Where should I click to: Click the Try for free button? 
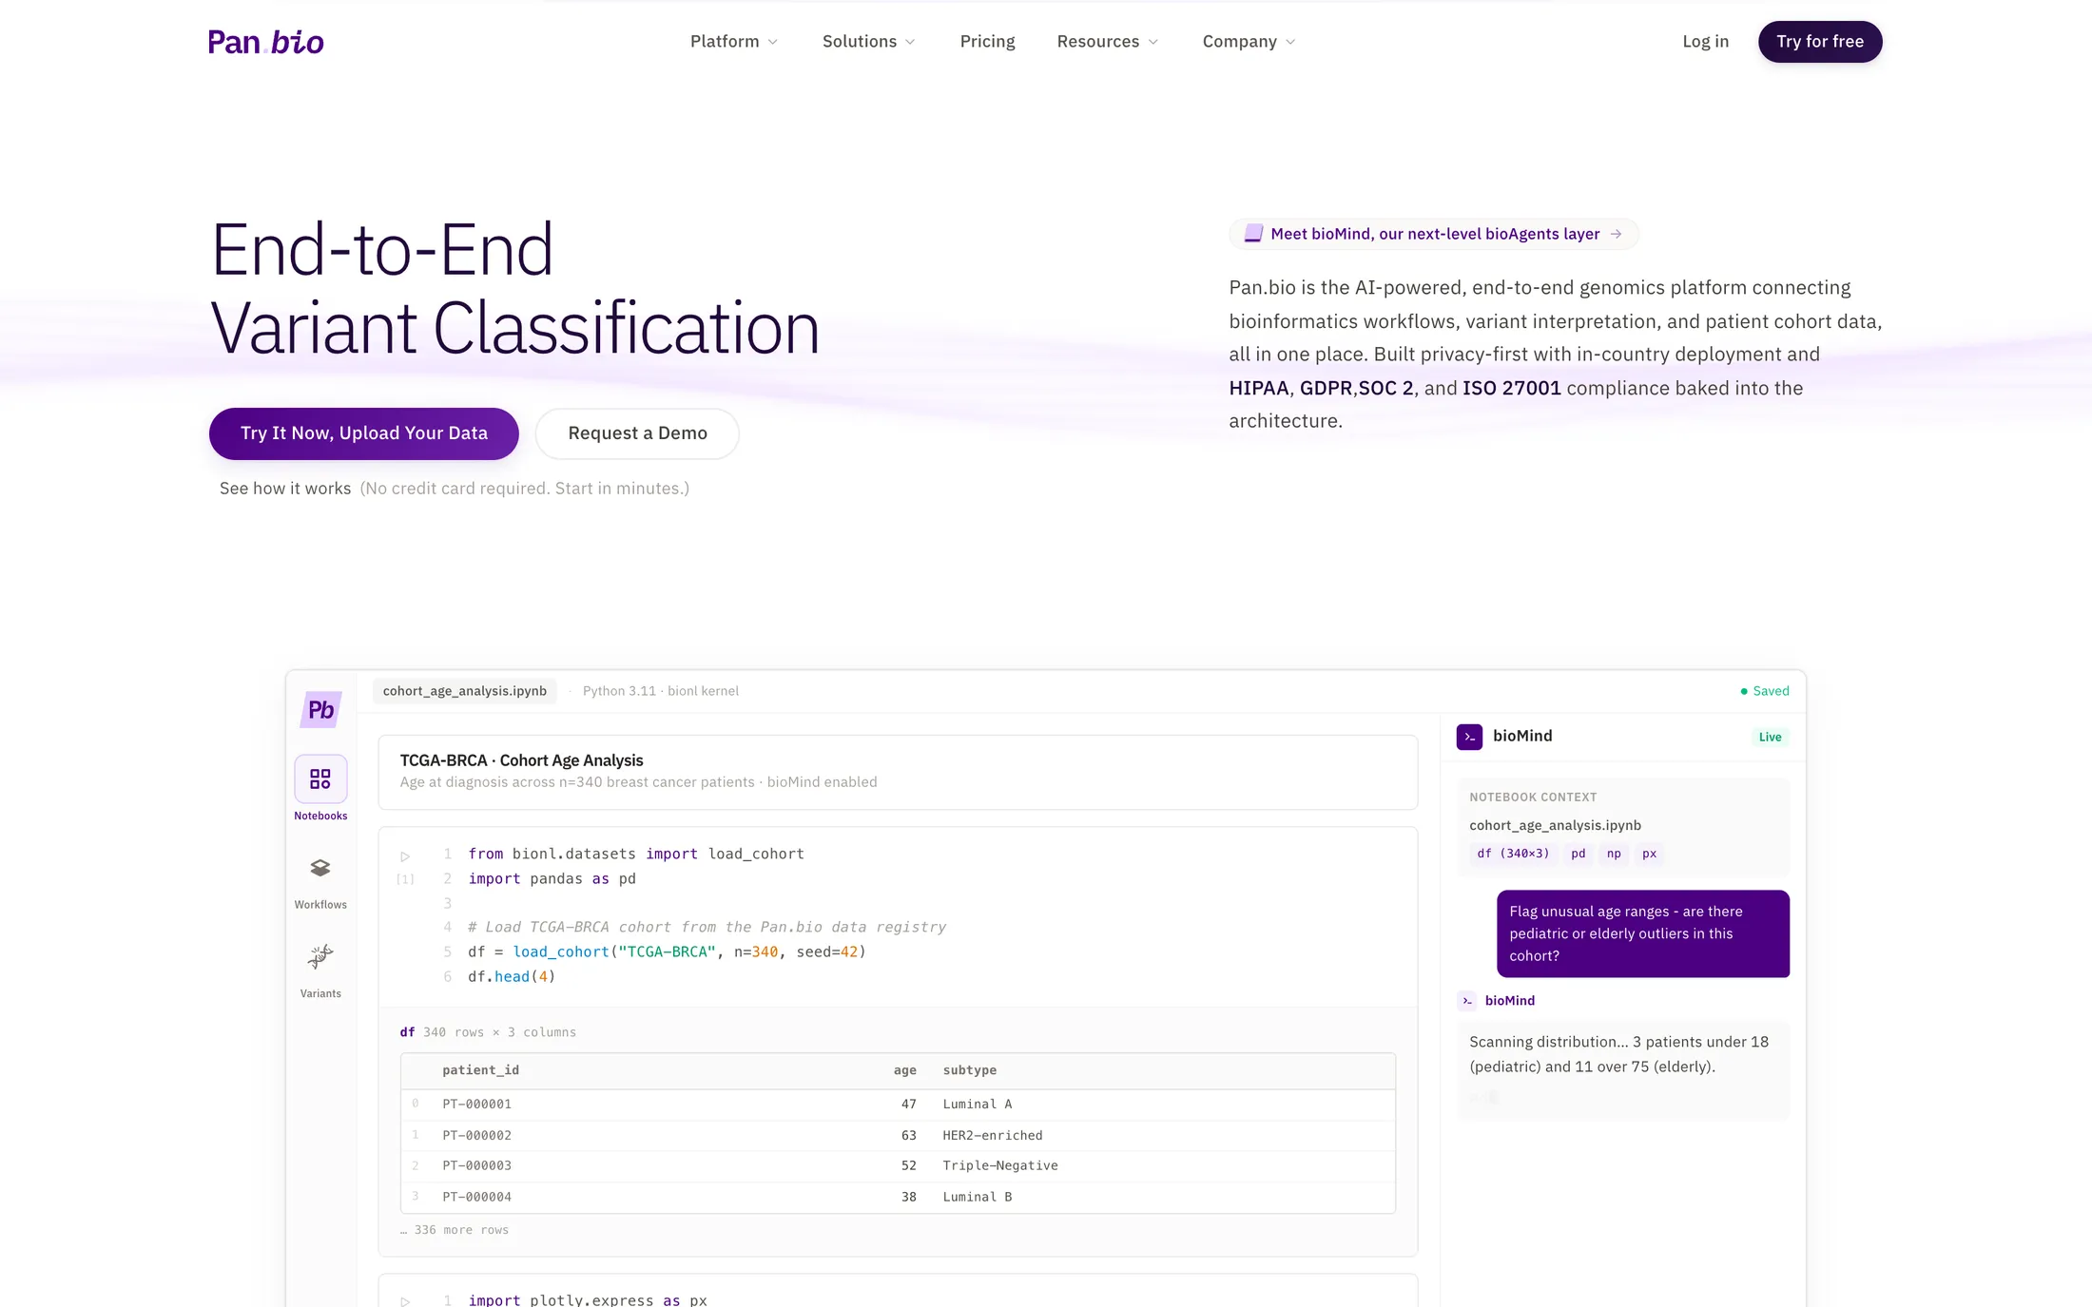[1820, 42]
